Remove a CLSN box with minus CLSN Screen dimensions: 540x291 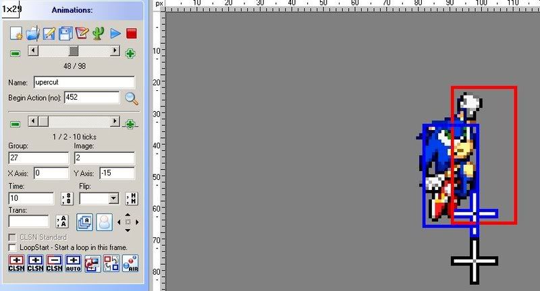54,263
